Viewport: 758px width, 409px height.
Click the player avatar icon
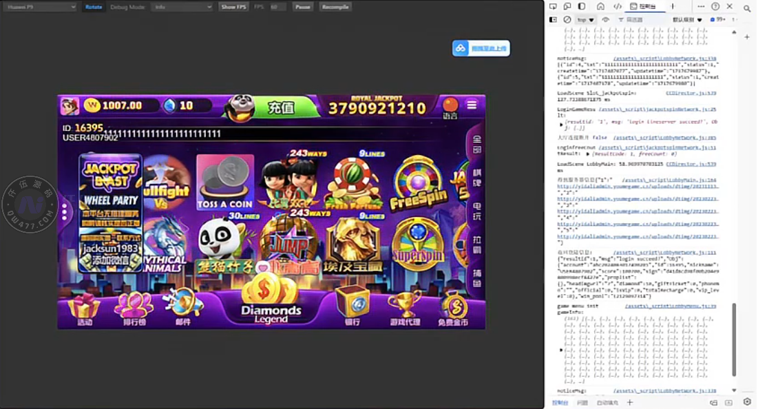[70, 105]
